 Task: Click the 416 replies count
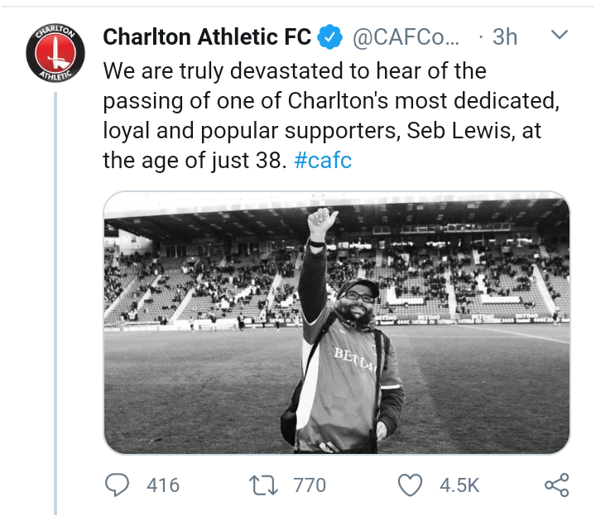point(163,485)
